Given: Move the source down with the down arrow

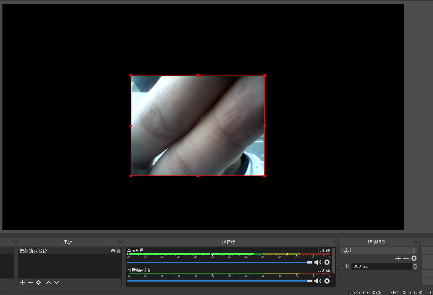Looking at the screenshot, I should (x=57, y=282).
